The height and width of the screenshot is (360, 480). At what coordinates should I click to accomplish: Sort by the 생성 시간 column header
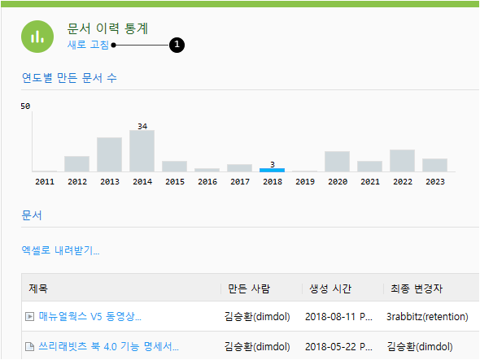click(330, 288)
